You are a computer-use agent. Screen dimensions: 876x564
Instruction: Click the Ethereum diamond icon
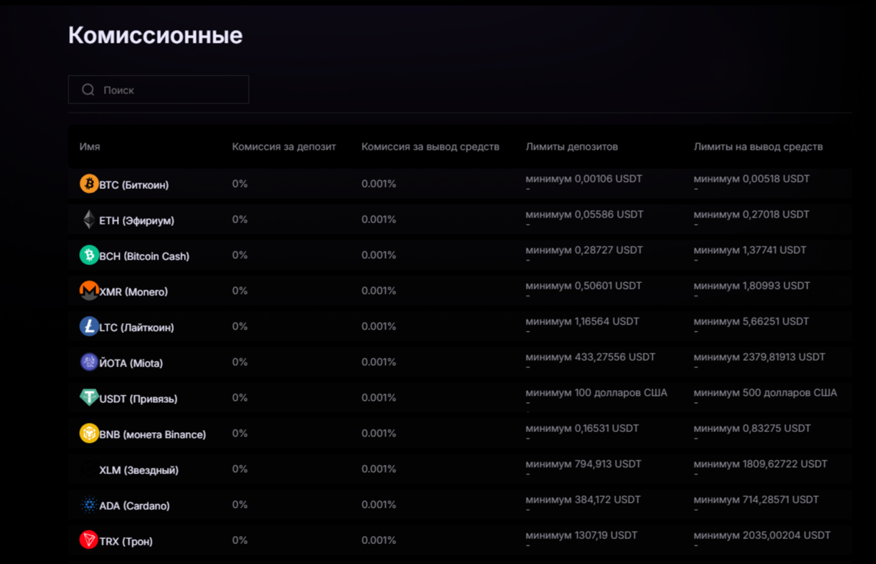(89, 220)
